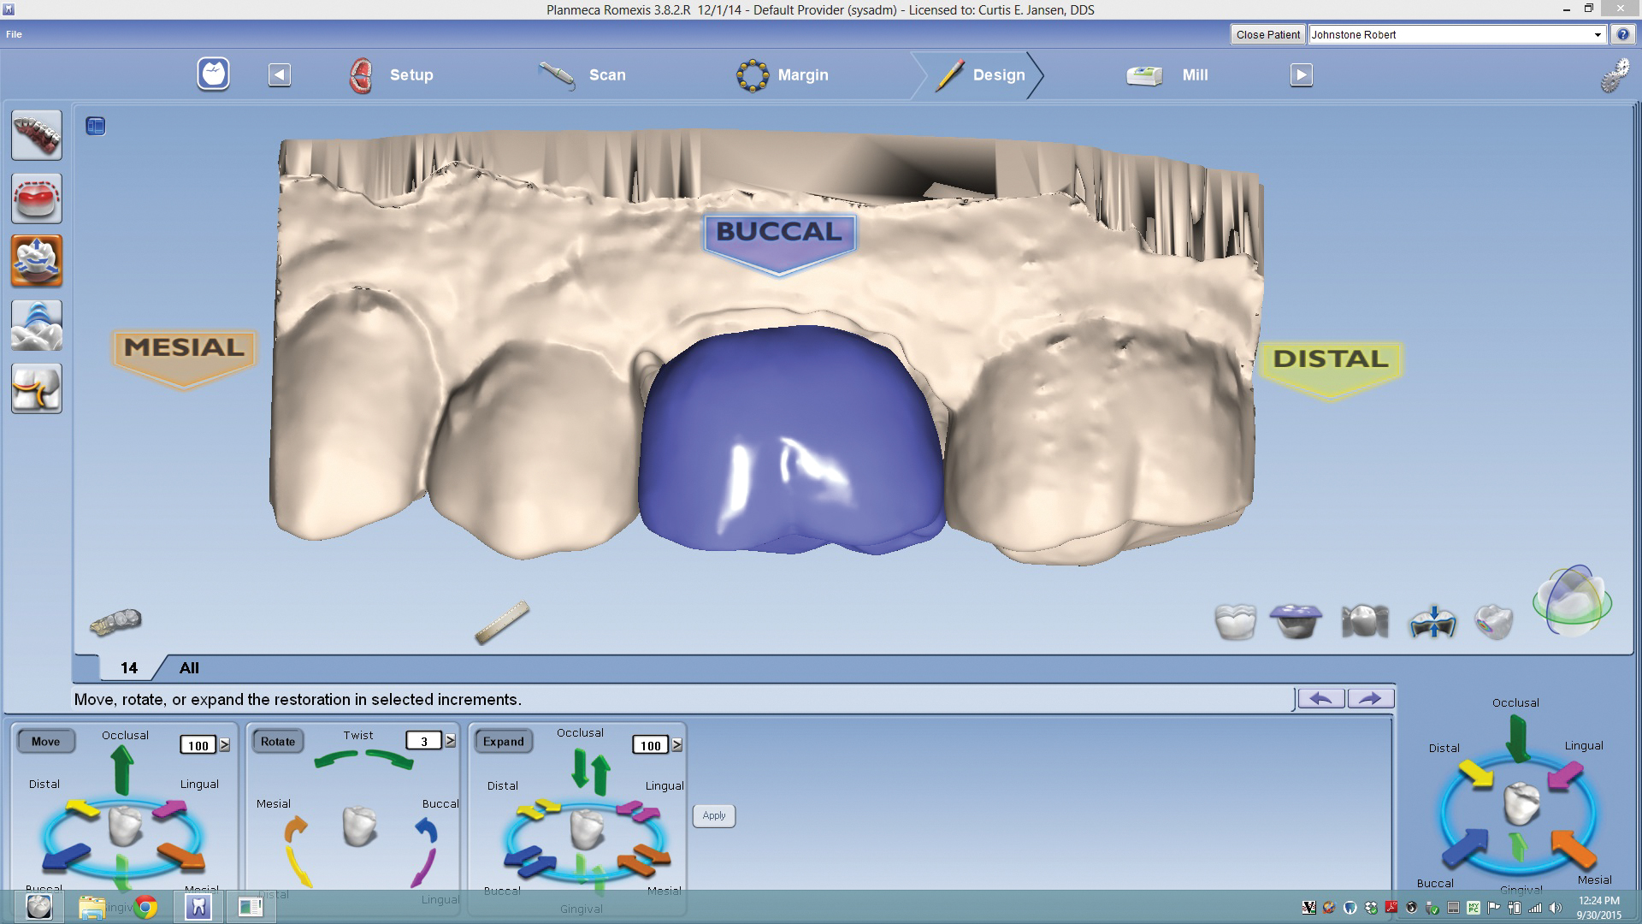Click the 3D tooth orientation sphere
Viewport: 1642px width, 924px height.
pos(1572,601)
